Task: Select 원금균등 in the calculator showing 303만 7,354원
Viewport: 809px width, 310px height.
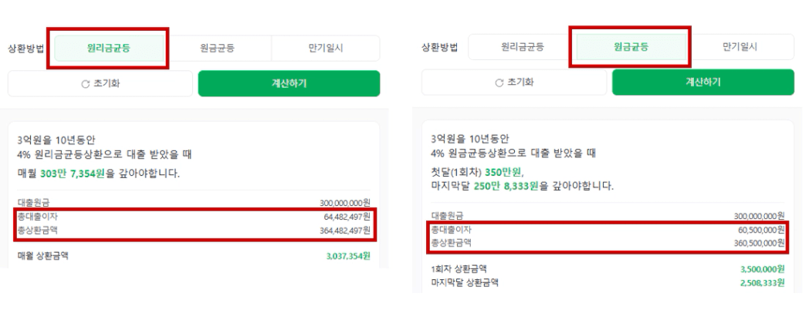Action: [217, 49]
